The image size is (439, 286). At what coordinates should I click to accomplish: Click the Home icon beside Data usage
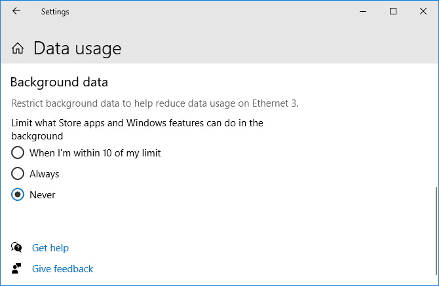coord(18,48)
